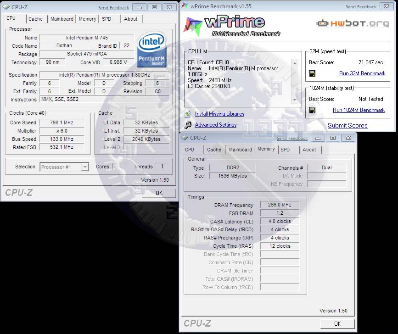Click the Code Name value Dothan

pyautogui.click(x=64, y=45)
